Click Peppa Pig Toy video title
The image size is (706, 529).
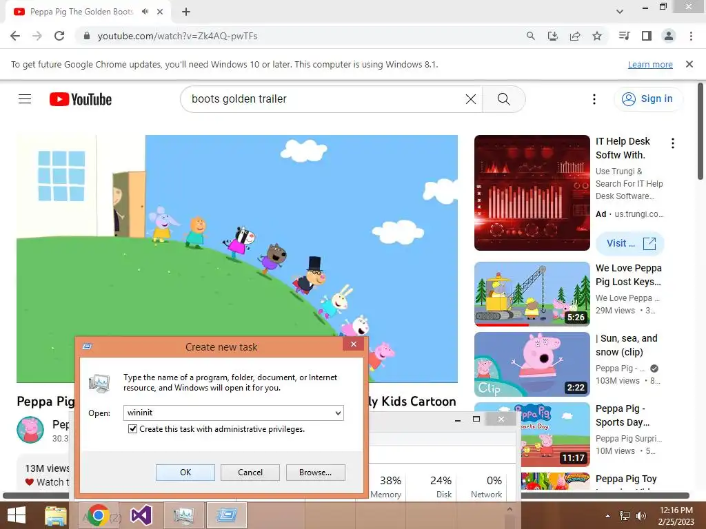click(x=626, y=479)
